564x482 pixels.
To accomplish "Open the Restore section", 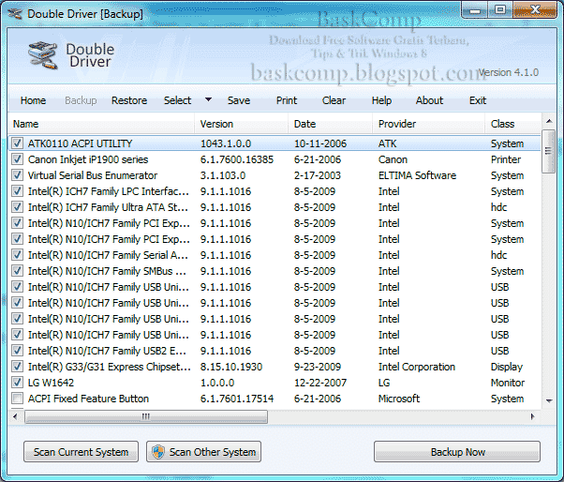I will click(x=129, y=100).
